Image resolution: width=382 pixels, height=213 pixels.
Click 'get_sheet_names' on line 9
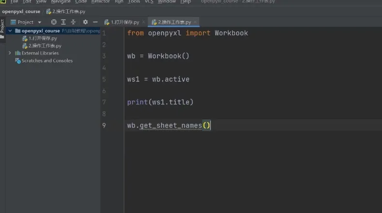(171, 126)
